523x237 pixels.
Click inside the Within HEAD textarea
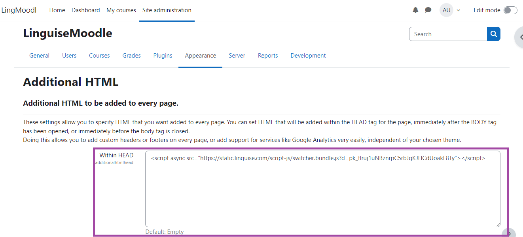coord(323,189)
